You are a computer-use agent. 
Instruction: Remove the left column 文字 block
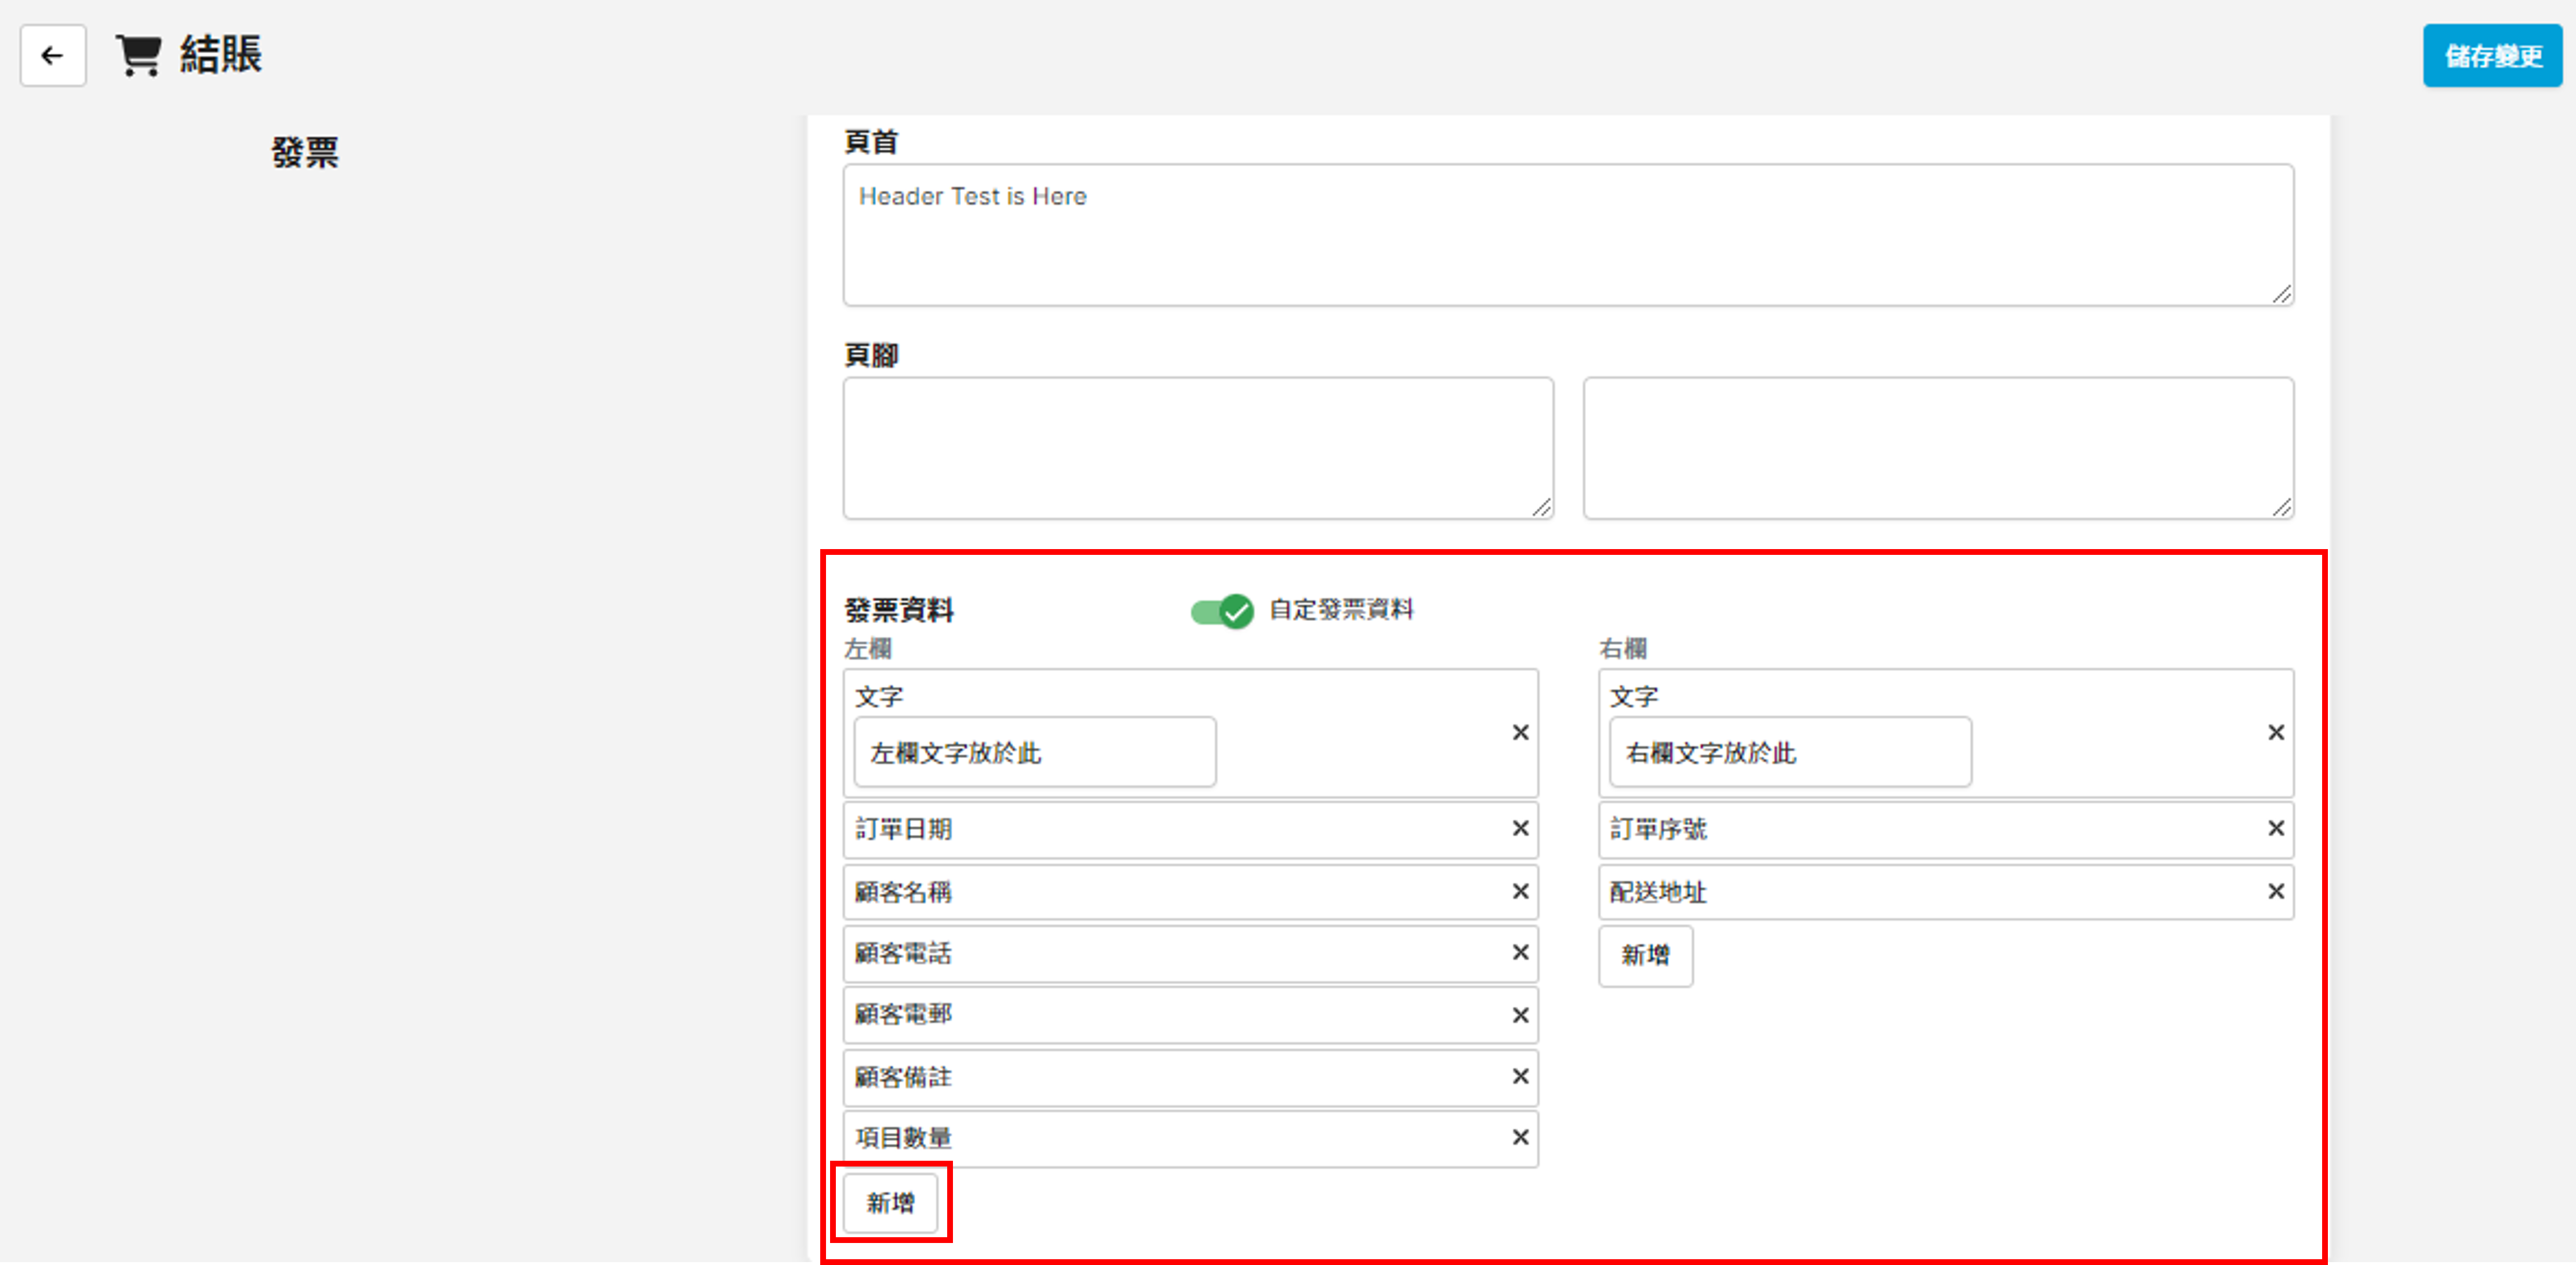coord(1520,733)
